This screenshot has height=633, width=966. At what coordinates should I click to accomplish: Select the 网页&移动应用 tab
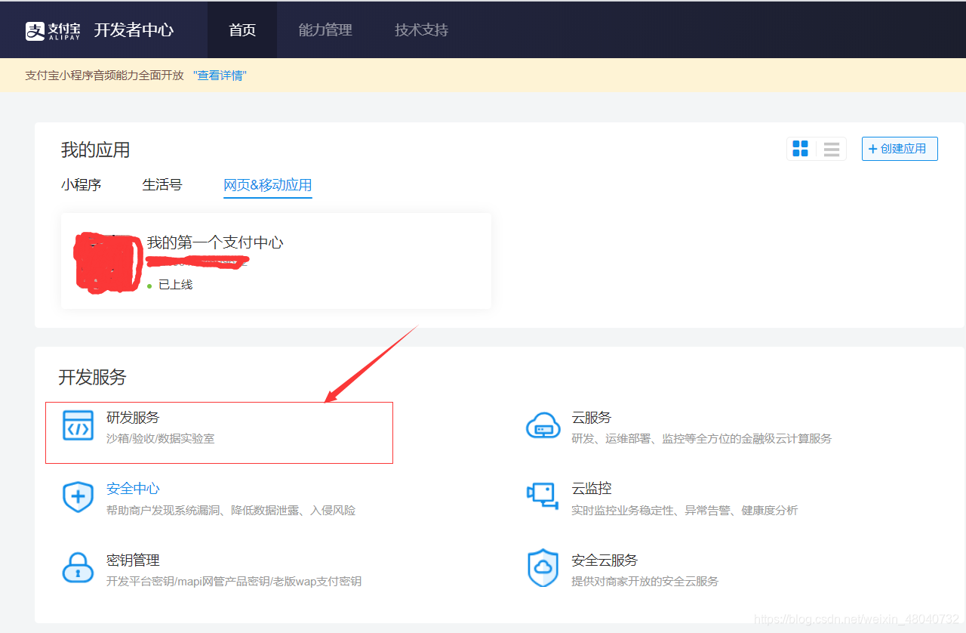point(268,186)
